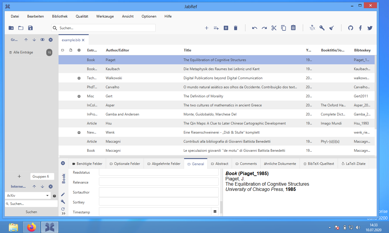Generate BibTeX keys with key icon in toolbar
389x233 pixels.
[x=322, y=28]
